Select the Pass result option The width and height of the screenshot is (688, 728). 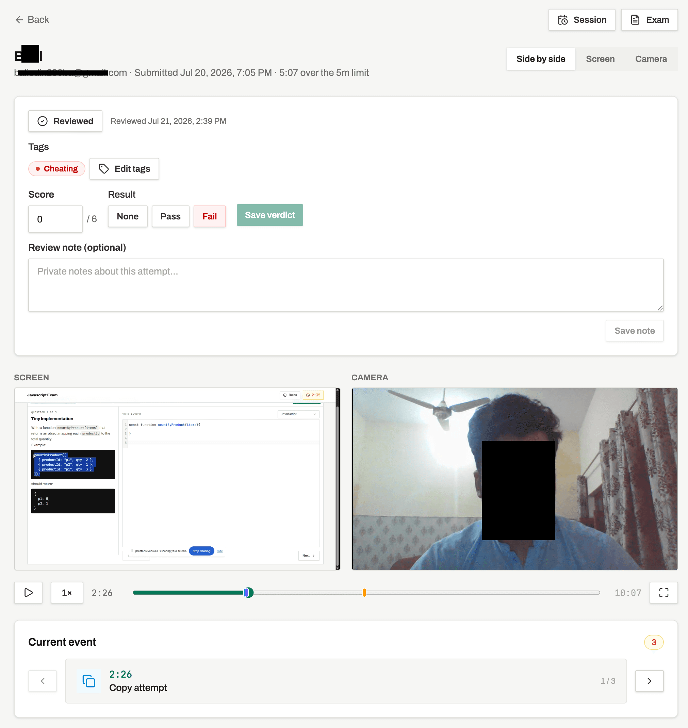click(x=170, y=216)
